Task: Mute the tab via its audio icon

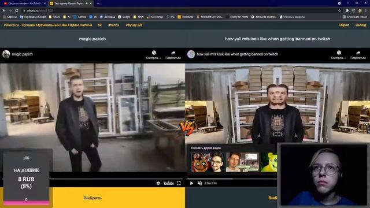Action: pos(86,3)
